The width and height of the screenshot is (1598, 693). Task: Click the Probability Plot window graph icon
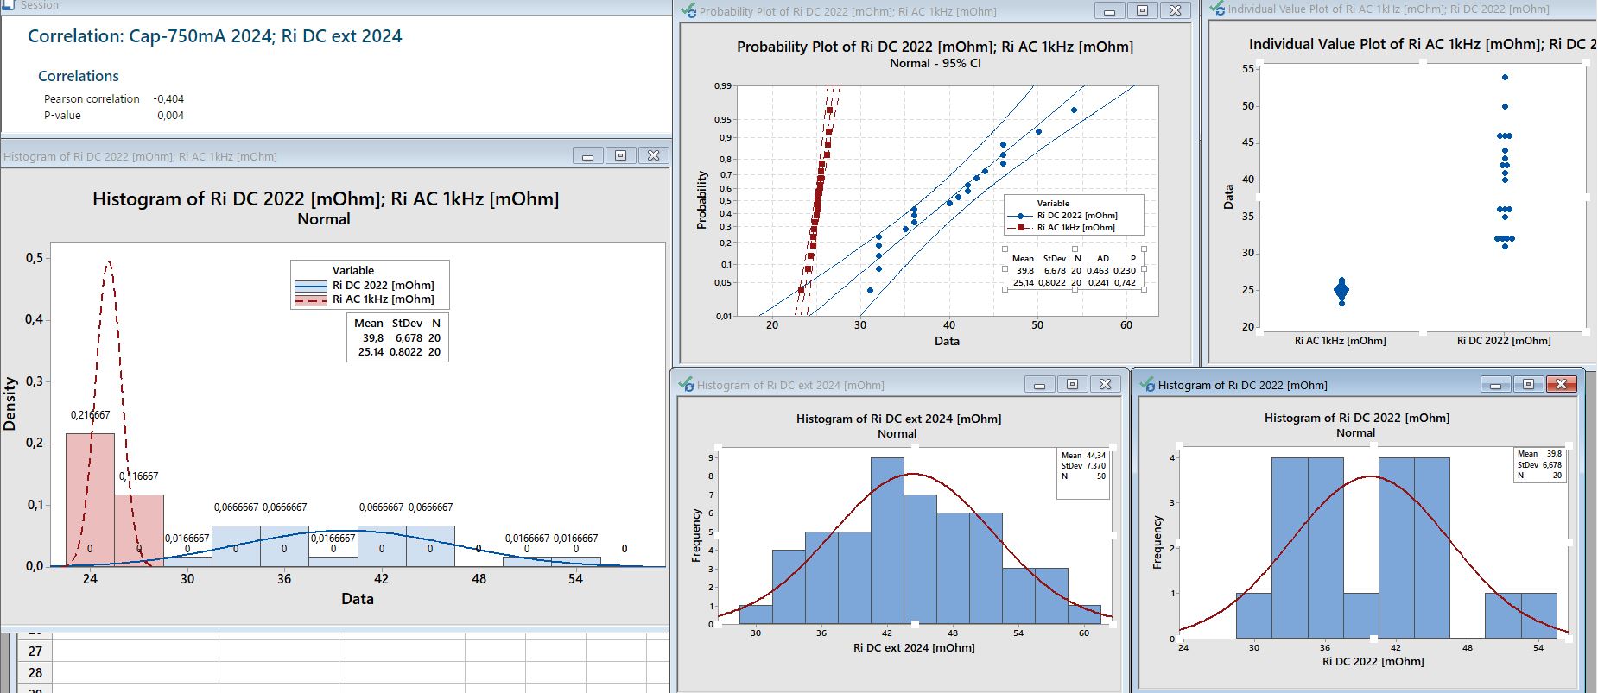point(688,11)
